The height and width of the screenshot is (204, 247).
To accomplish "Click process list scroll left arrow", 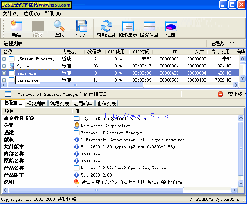I will 4,85.
